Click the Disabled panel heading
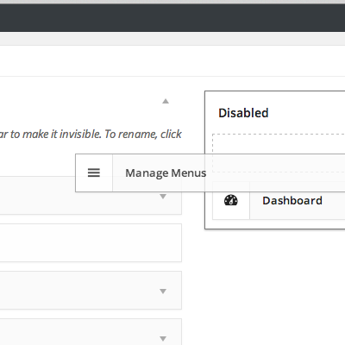The height and width of the screenshot is (345, 345). coord(243,113)
